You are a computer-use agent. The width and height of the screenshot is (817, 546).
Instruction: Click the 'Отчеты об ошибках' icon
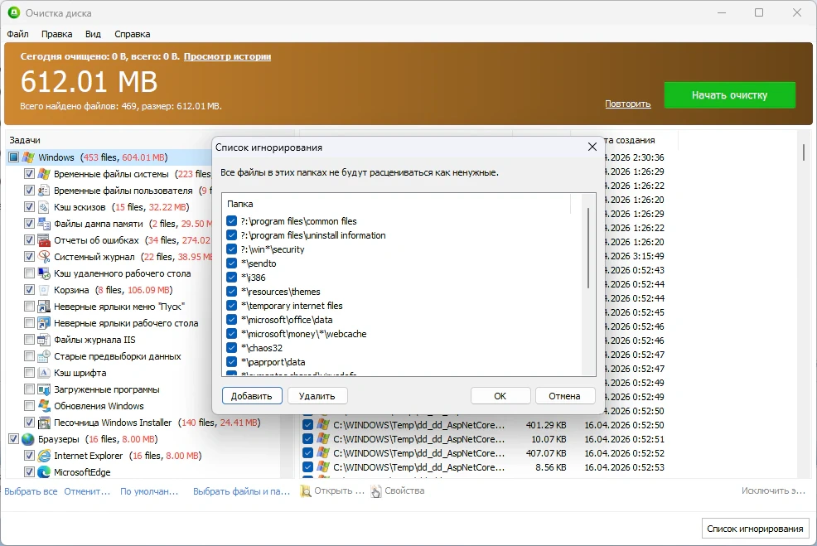click(44, 240)
